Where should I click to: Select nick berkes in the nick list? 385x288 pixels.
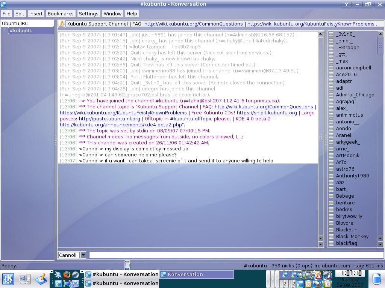tap(344, 209)
